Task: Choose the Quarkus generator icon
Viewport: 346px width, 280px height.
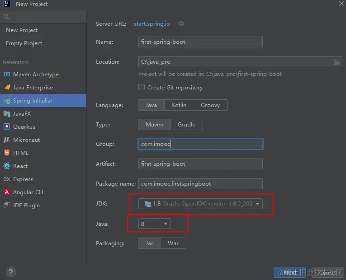Action: click(x=6, y=127)
